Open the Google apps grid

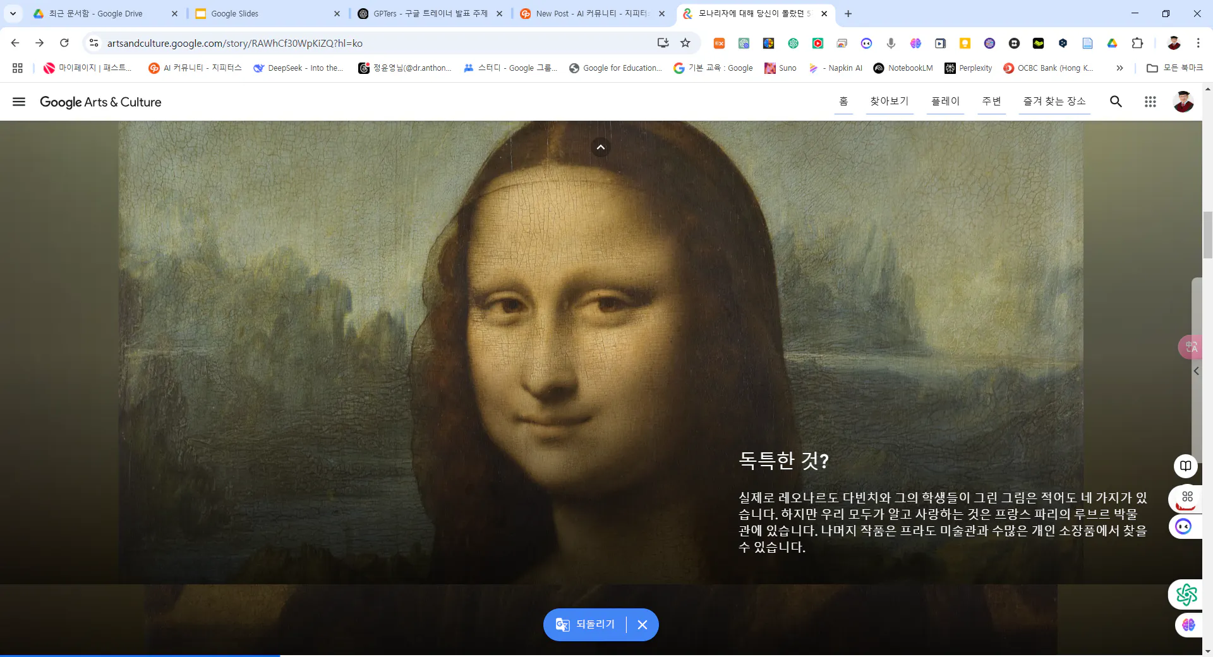1150,102
